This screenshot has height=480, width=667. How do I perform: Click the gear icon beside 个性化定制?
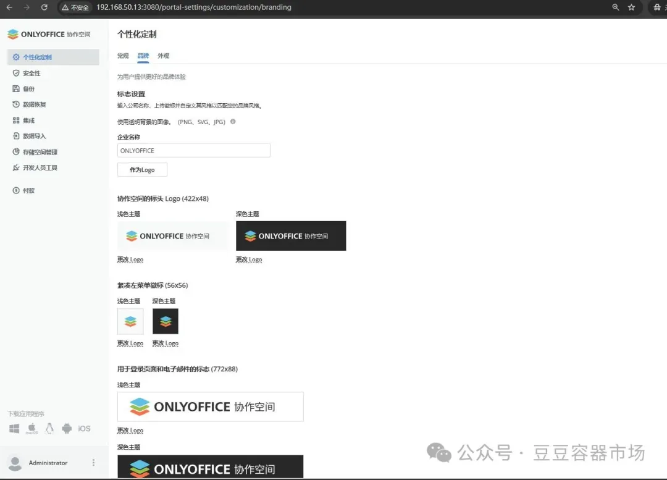(16, 57)
